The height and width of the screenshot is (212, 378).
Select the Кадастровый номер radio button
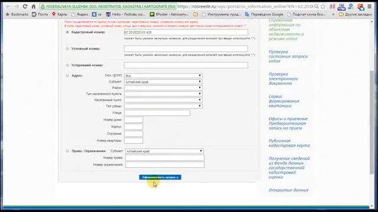pos(67,32)
